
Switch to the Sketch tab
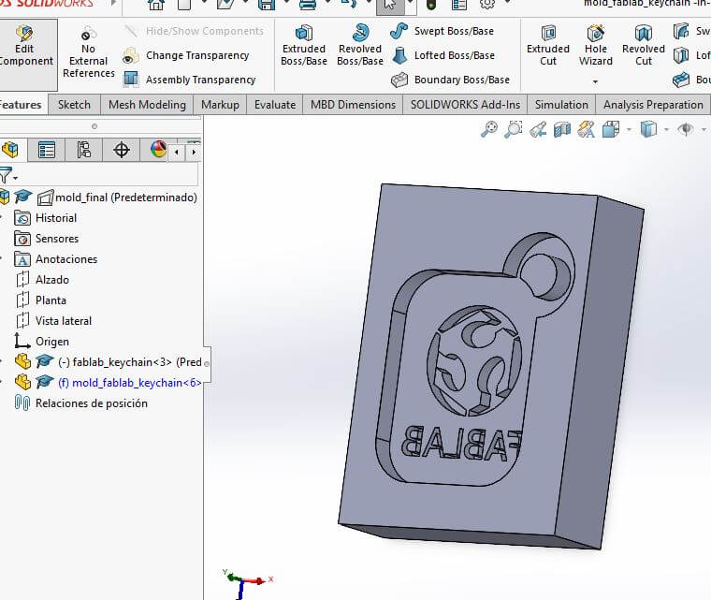(74, 105)
